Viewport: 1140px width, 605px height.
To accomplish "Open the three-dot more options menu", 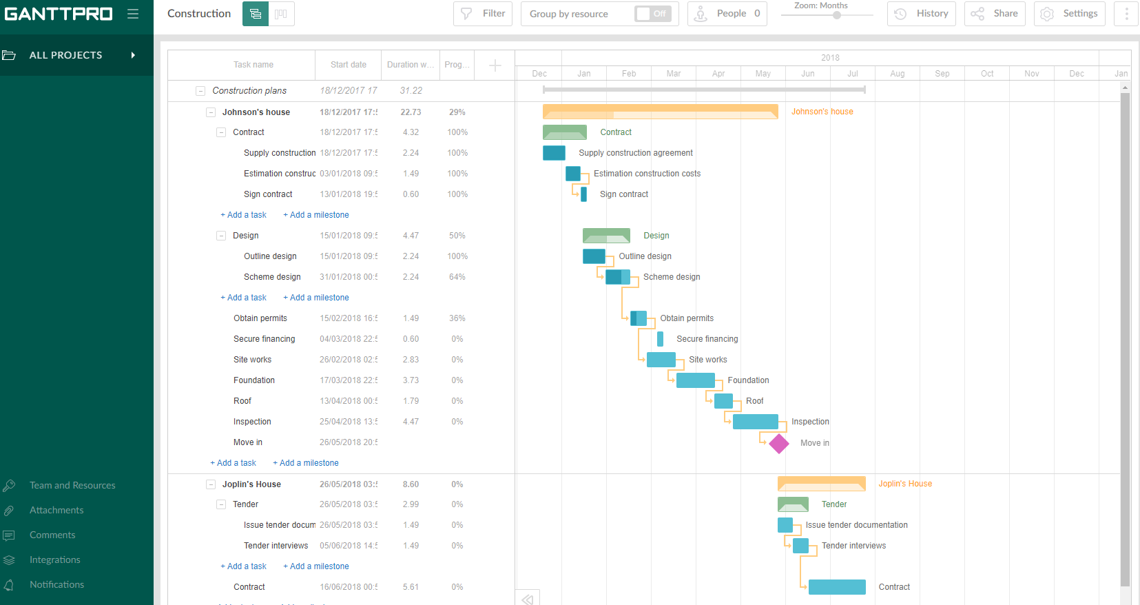I will (x=1126, y=14).
